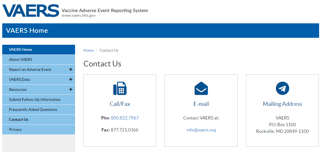Click Rockville, MD 20849-1100 text

coord(282,131)
